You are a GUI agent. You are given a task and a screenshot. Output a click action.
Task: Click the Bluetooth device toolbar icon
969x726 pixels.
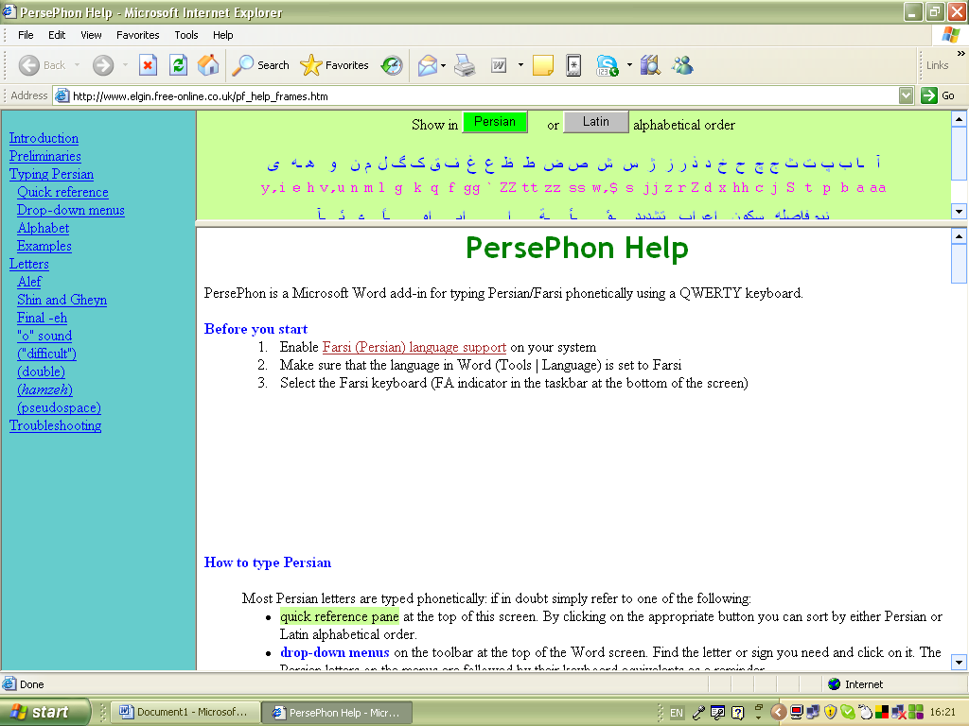tap(573, 65)
